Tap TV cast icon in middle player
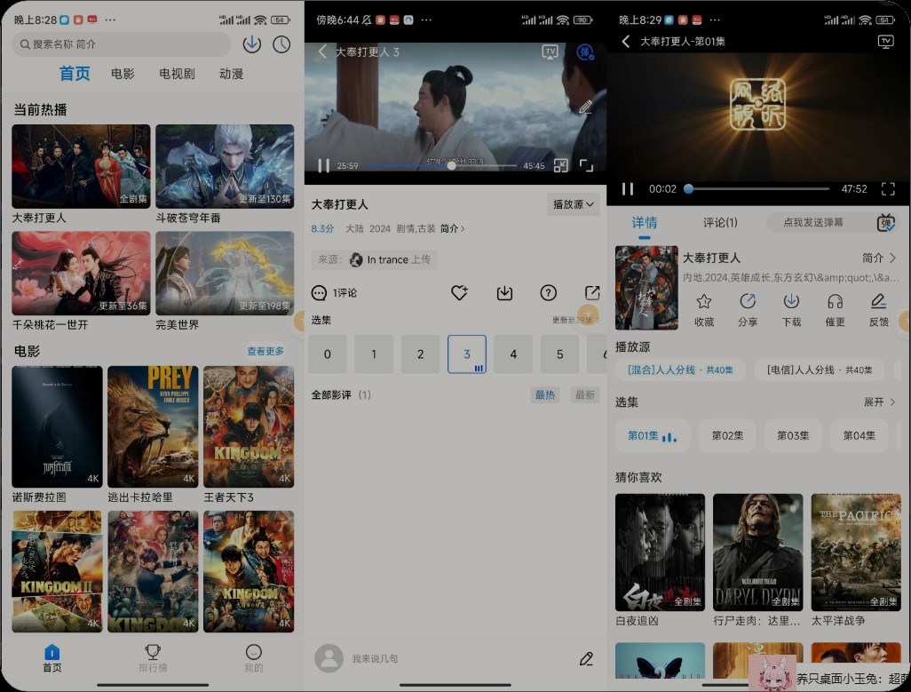 pyautogui.click(x=550, y=52)
